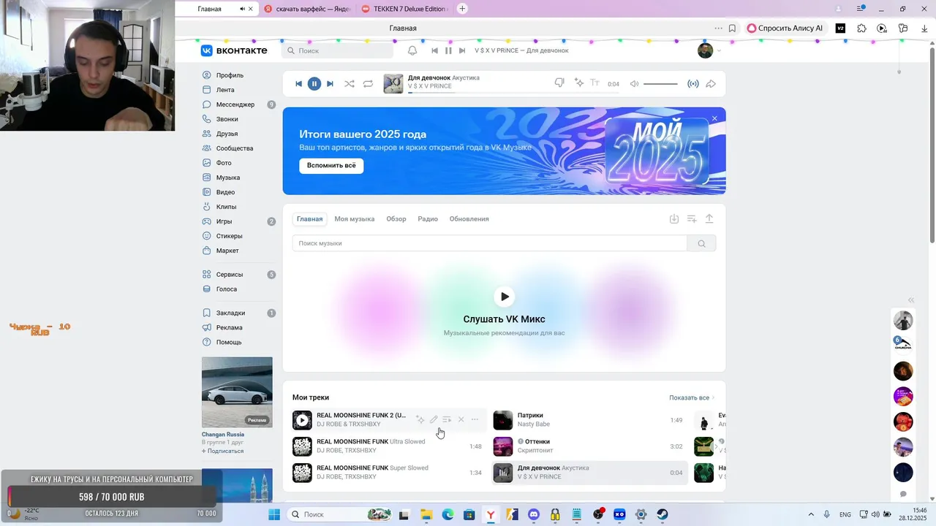
Task: Switch to TEKKEN 7 Deluxe Edition tab
Action: [405, 9]
